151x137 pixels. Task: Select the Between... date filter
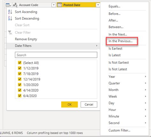(x=116, y=27)
